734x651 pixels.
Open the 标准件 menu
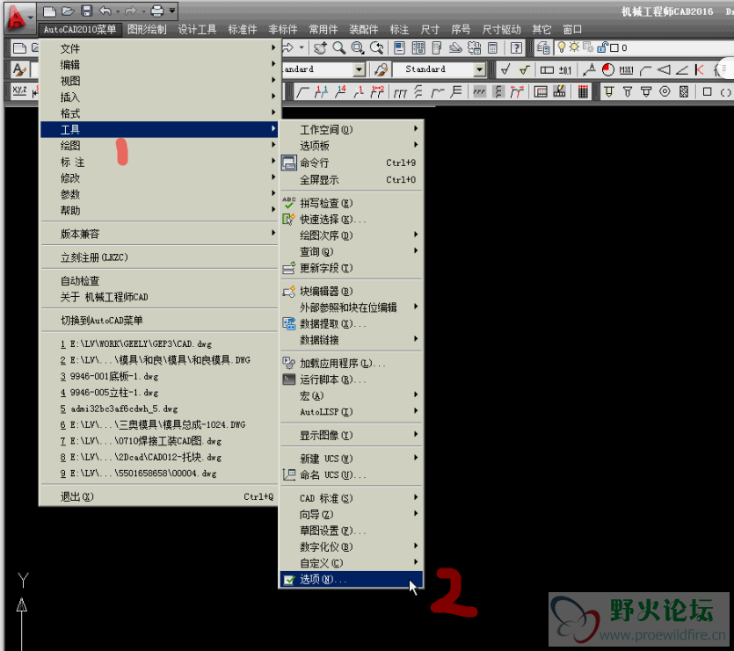click(243, 30)
